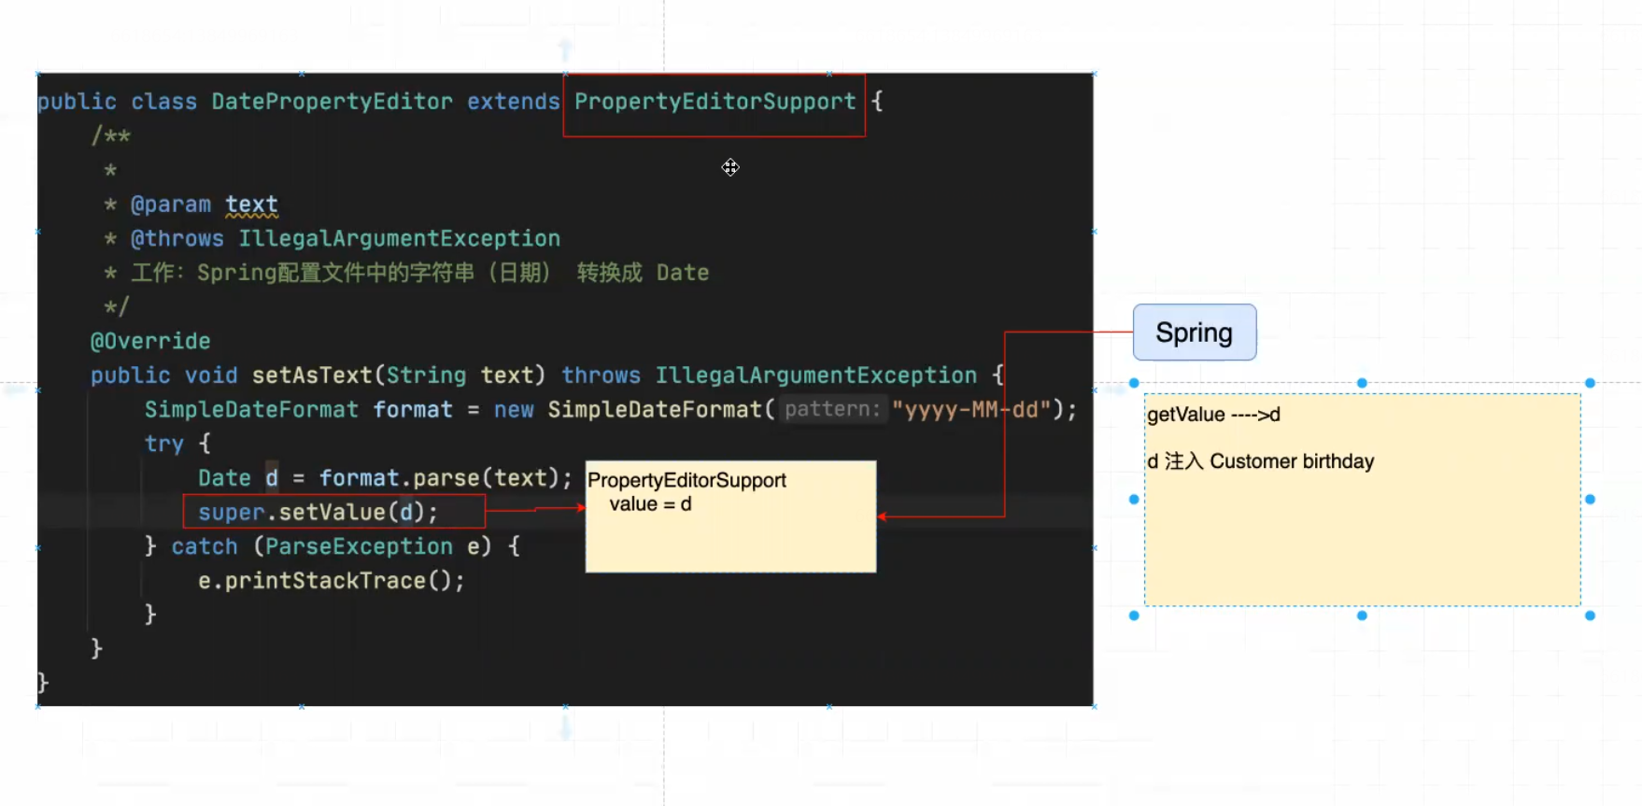This screenshot has width=1642, height=806.
Task: Grab bottom-right handle of getValue box
Action: tap(1590, 615)
